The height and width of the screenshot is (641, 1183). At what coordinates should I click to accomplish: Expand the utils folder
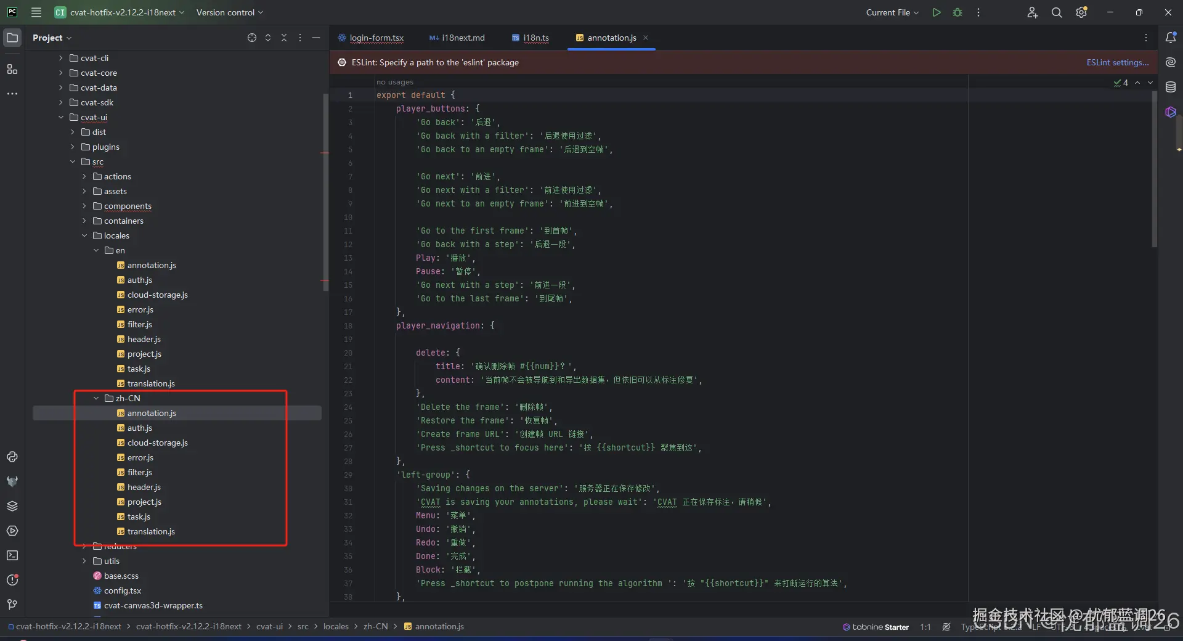[84, 561]
